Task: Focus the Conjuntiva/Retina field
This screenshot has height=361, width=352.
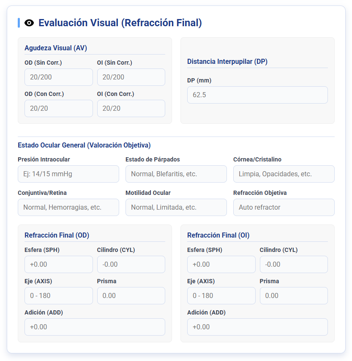Action: coord(68,208)
